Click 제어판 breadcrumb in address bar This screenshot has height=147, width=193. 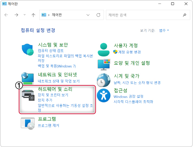pyautogui.click(x=57, y=15)
